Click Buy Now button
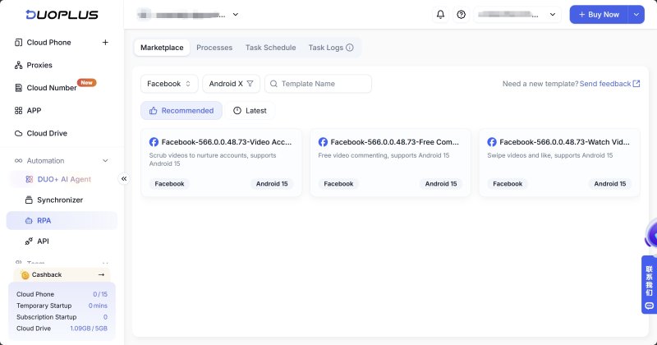This screenshot has width=657, height=345. [599, 14]
